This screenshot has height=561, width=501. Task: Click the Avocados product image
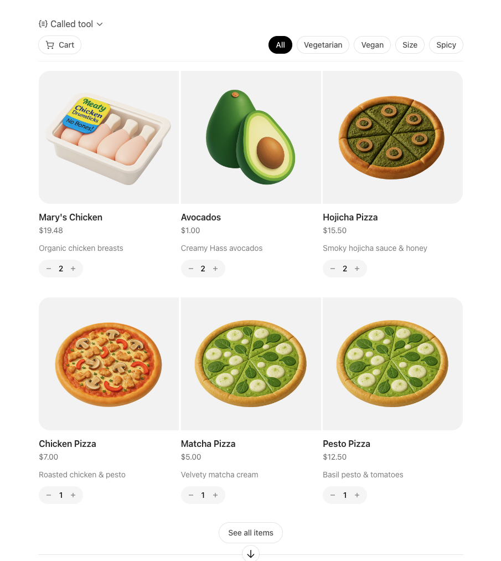pyautogui.click(x=250, y=137)
